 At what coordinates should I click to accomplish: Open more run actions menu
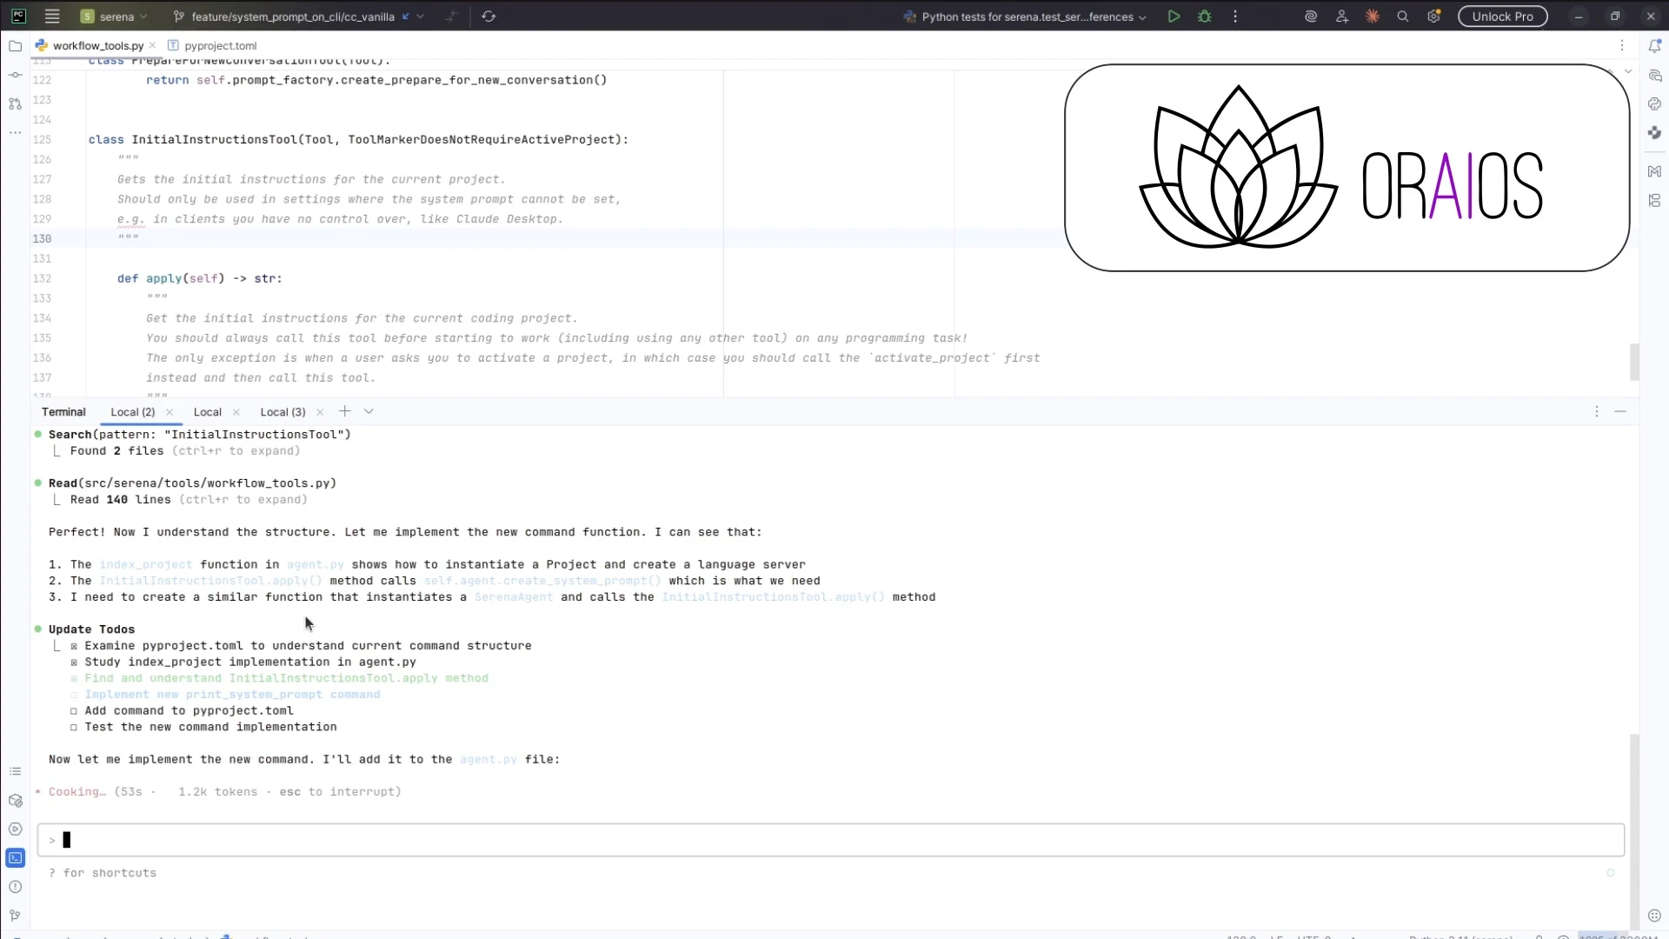(1235, 17)
